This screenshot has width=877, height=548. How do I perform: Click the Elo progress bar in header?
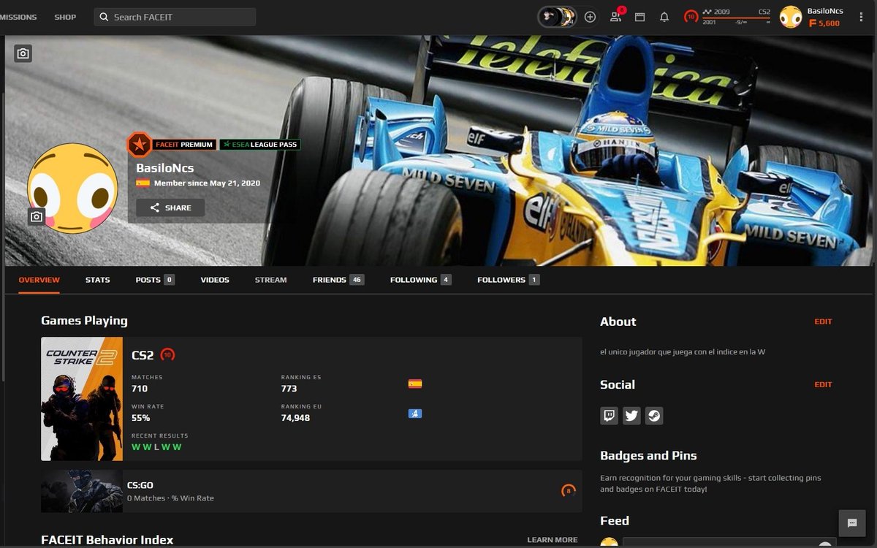click(x=736, y=18)
